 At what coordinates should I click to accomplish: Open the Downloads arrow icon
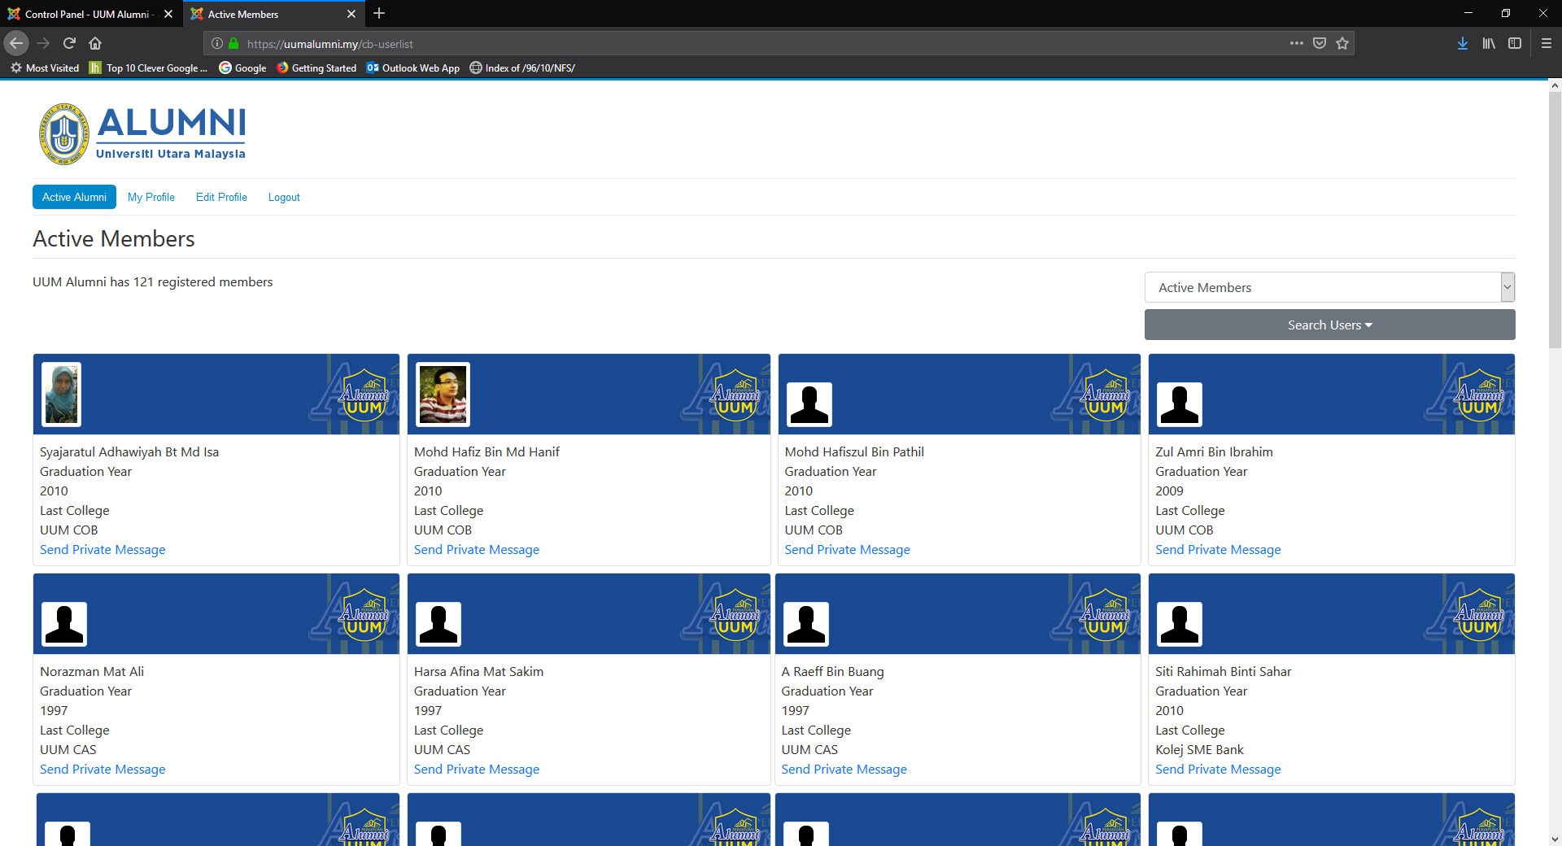(1463, 43)
